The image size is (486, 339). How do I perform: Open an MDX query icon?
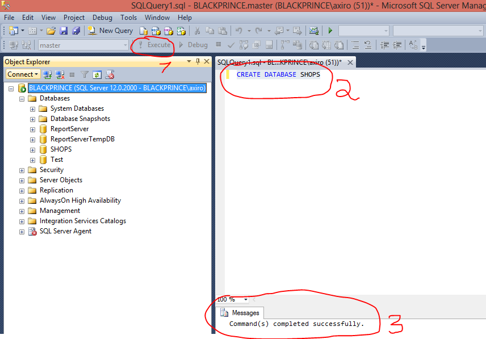point(156,31)
